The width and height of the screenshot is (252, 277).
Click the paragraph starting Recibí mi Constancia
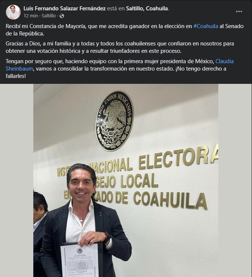[125, 30]
